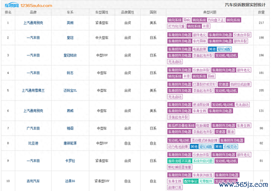This screenshot has height=191, width=271.
Task: Select the 无零配件 tag
Action: [206, 181]
